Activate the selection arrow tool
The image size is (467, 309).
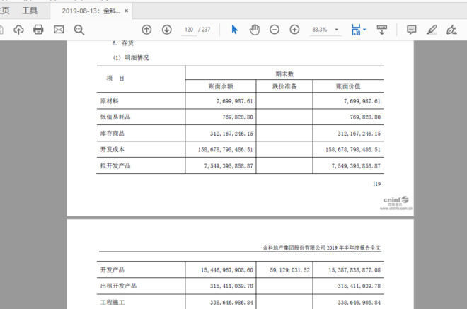(234, 30)
